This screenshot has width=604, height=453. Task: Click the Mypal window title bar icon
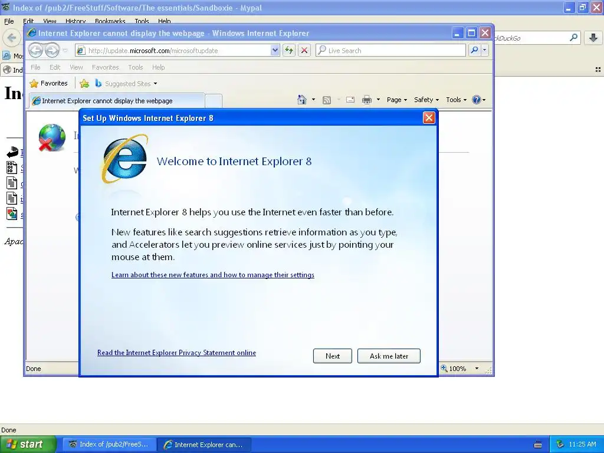6,7
